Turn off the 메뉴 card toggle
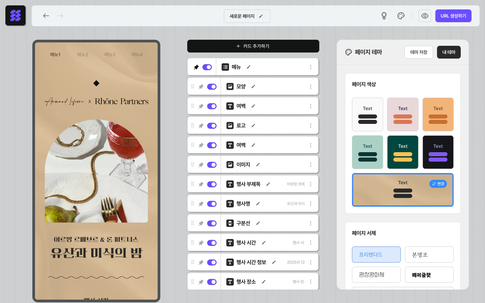This screenshot has width=485, height=303. pos(207,67)
